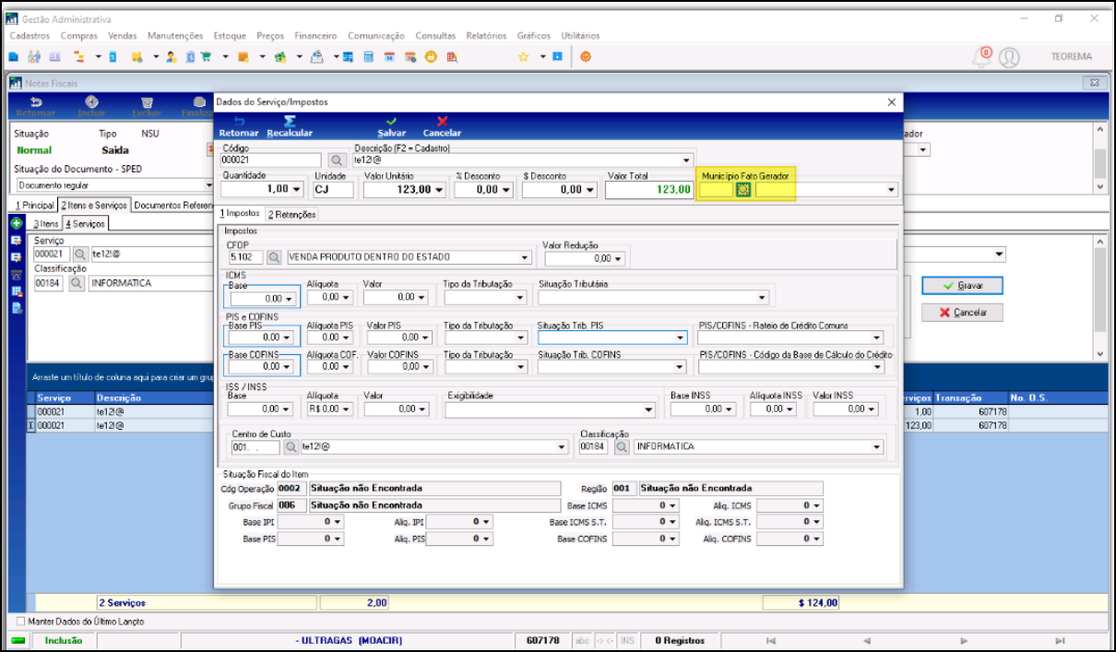Screen dimensions: 1116x652
Task: Expand the CFOP Venda Produto Dentro do Estado dropdown
Action: [525, 258]
